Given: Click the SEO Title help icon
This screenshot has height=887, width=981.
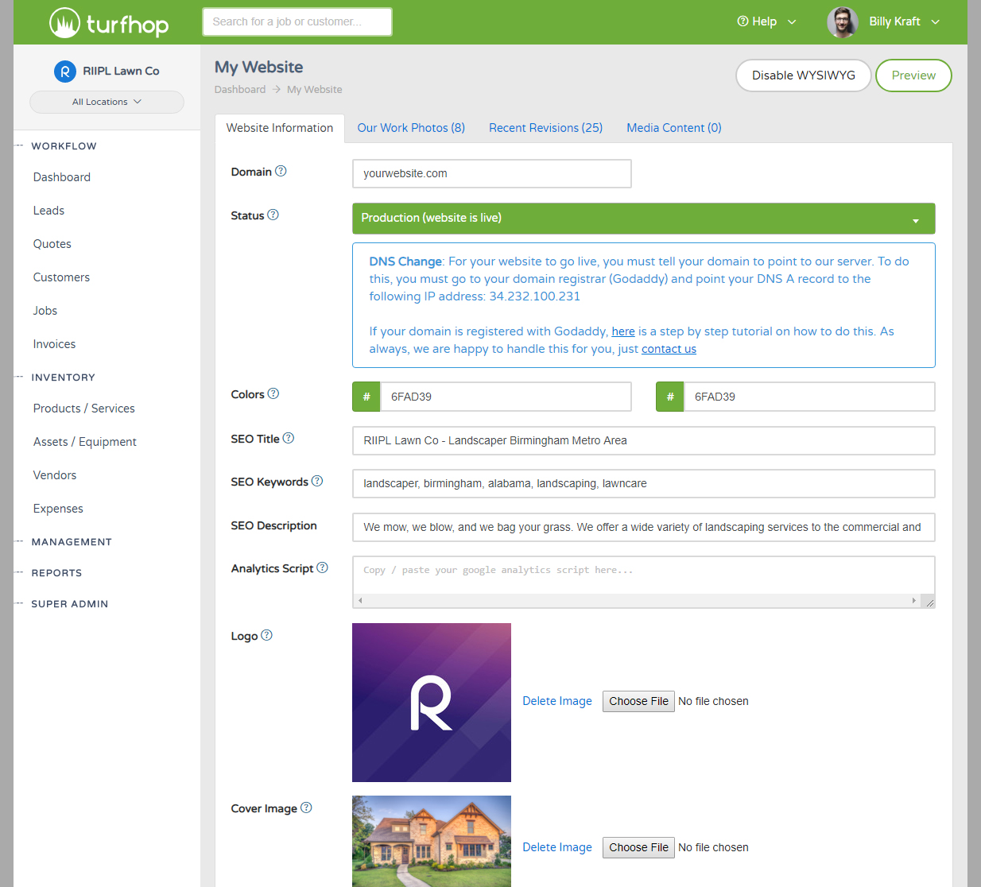Looking at the screenshot, I should tap(289, 438).
